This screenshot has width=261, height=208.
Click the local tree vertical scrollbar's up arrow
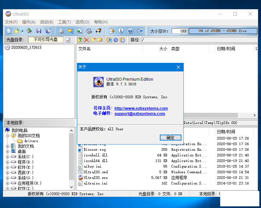72,131
